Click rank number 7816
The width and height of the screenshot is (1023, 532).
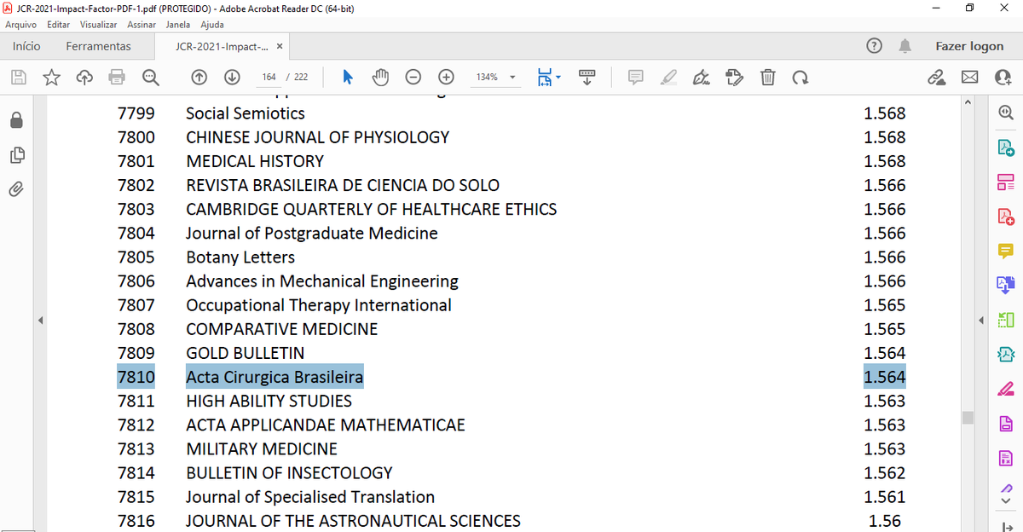[x=136, y=521]
